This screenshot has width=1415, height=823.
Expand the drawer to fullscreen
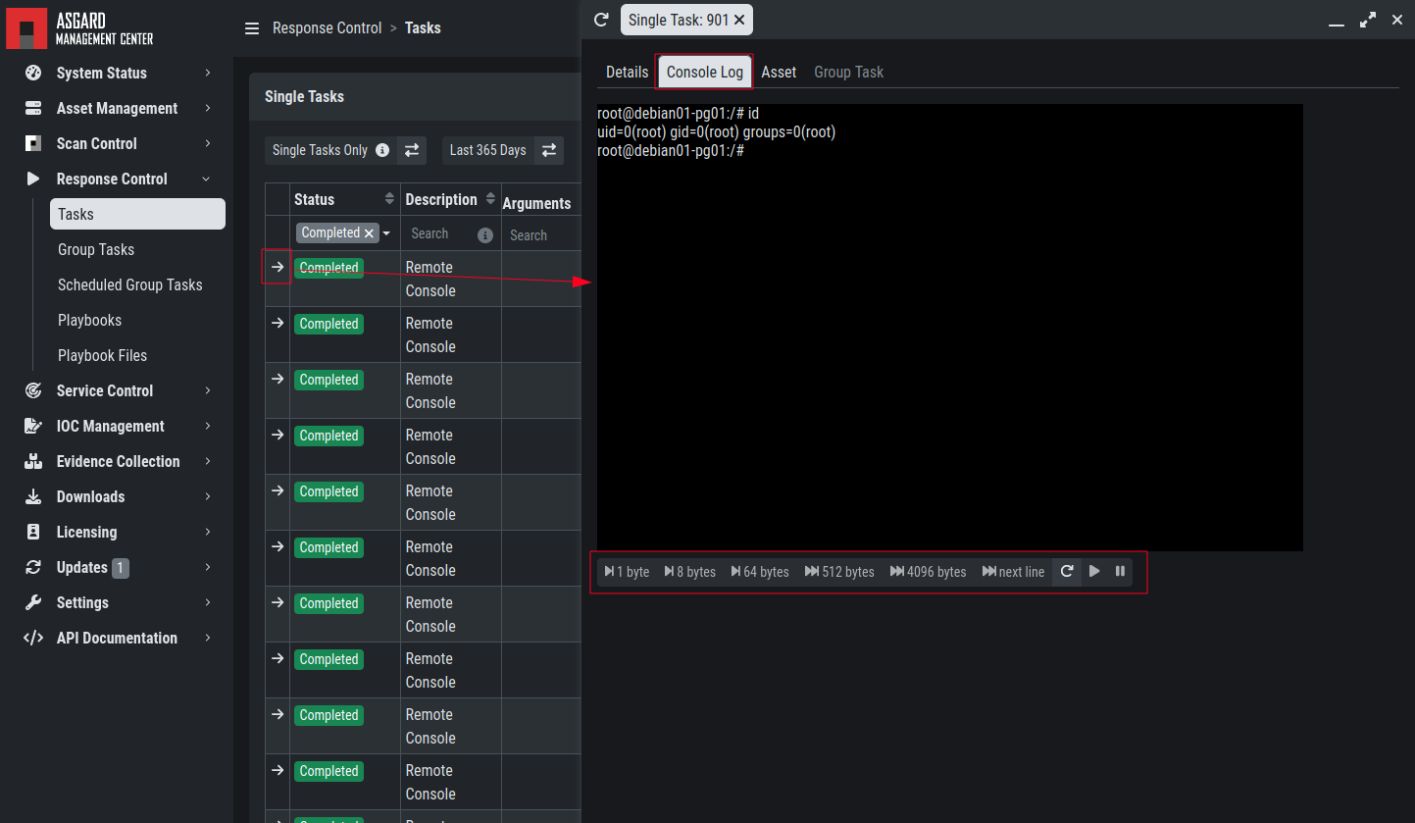tap(1368, 20)
